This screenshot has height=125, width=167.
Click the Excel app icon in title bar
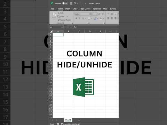(x=52, y=3)
